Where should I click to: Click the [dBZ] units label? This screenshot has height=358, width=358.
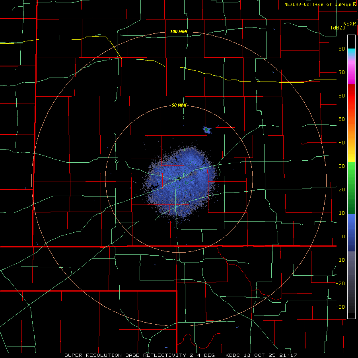[338, 27]
